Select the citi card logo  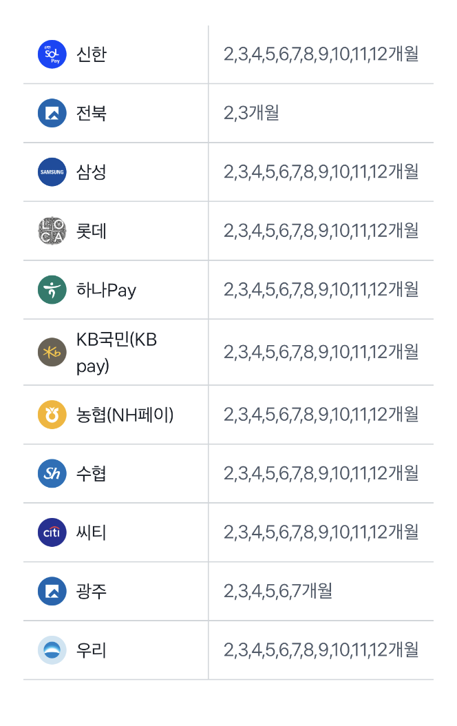pyautogui.click(x=52, y=532)
